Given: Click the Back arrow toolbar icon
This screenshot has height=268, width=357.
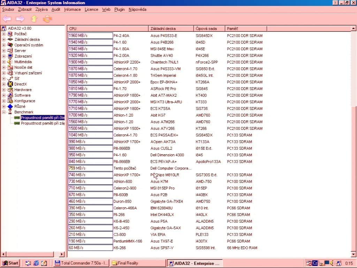Looking at the screenshot, I should (7, 19).
